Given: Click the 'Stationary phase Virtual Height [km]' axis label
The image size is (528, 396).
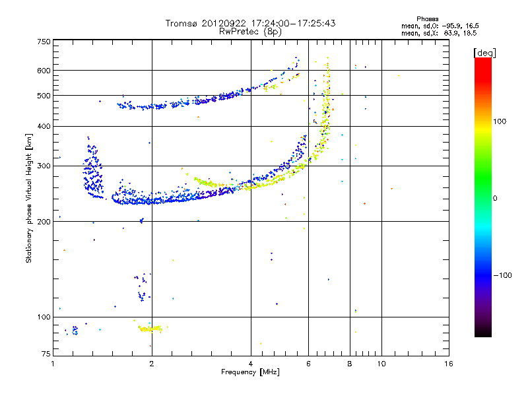Looking at the screenshot, I should point(29,199).
